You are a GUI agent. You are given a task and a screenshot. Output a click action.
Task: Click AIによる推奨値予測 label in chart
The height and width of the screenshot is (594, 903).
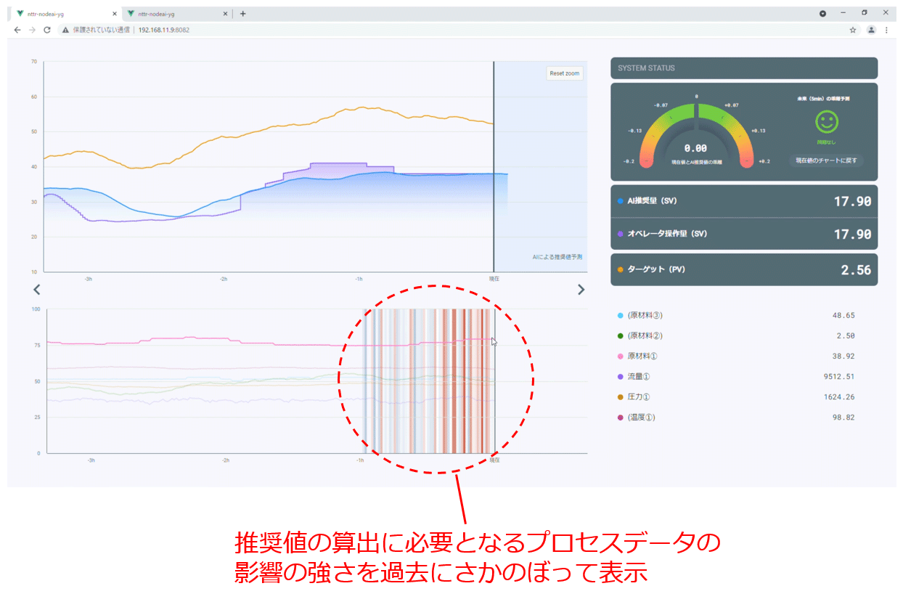tap(557, 257)
